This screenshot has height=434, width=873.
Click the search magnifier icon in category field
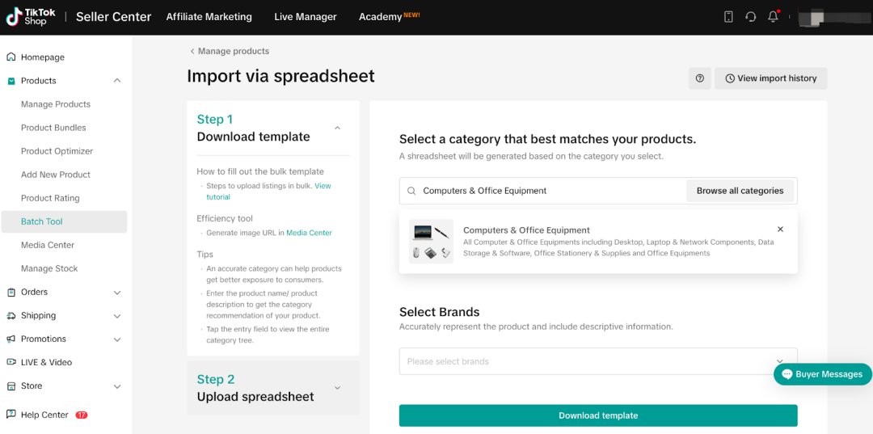point(411,191)
